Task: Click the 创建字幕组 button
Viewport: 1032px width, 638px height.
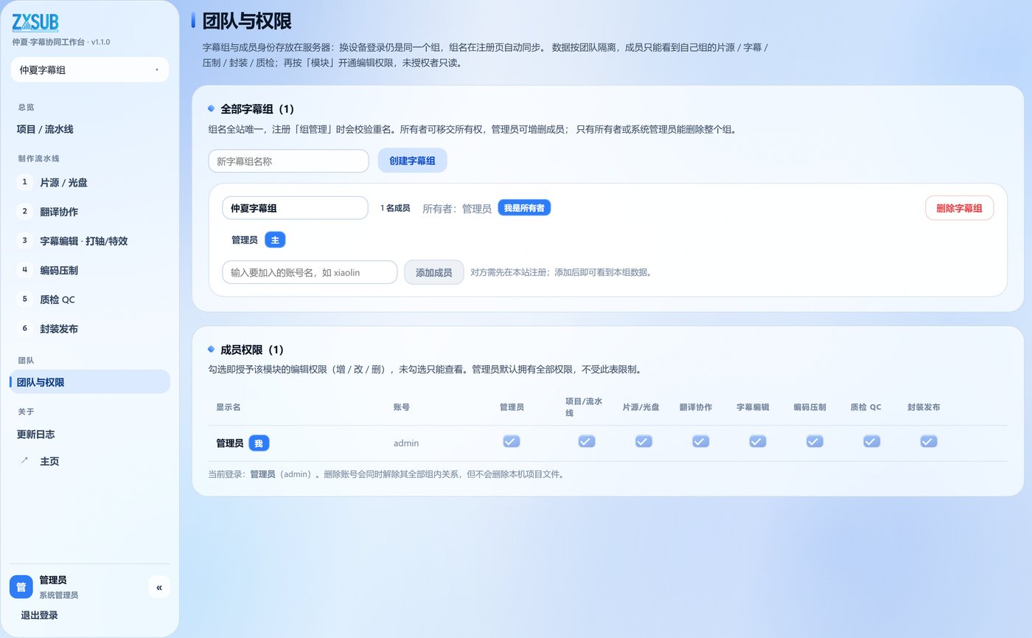Action: [412, 161]
